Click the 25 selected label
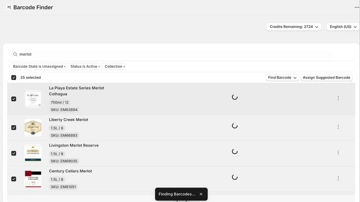This screenshot has width=360, height=202. click(31, 78)
